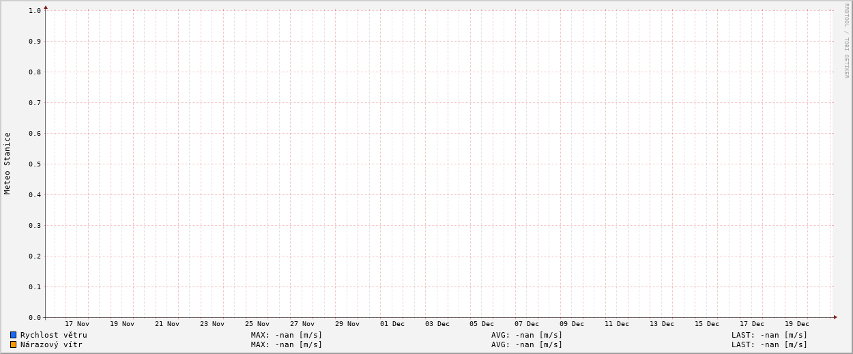853x354 pixels.
Task: Click the orange Nárazový vítr legend swatch
Action: tap(13, 344)
